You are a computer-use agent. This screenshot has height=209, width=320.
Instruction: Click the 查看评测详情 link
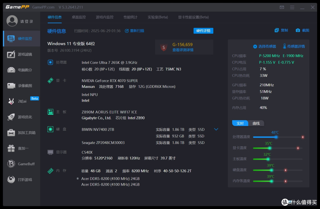point(183,50)
